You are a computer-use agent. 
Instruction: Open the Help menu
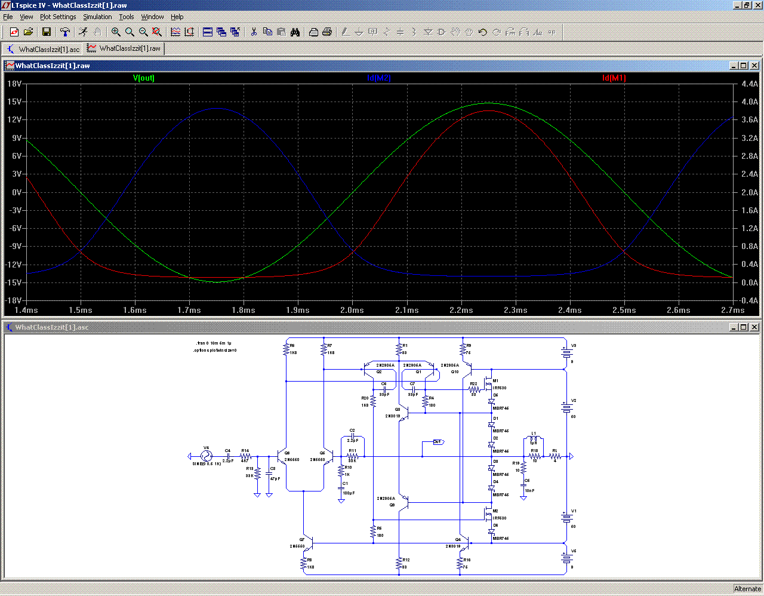[x=177, y=17]
